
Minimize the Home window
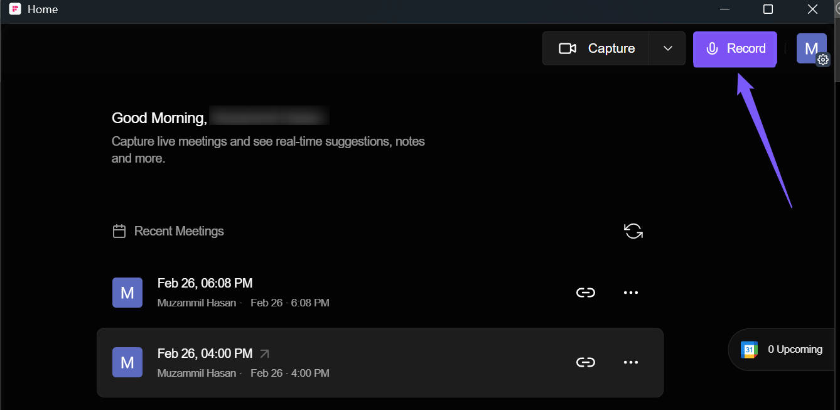pos(725,9)
